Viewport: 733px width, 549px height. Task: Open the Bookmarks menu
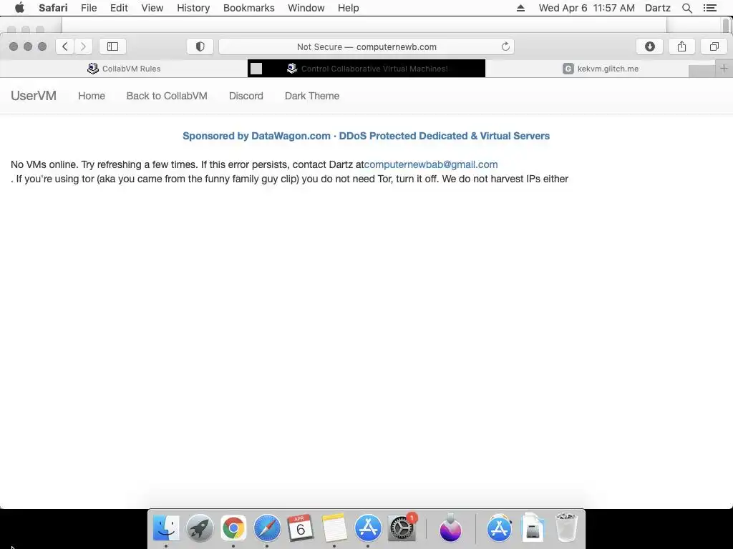(248, 8)
